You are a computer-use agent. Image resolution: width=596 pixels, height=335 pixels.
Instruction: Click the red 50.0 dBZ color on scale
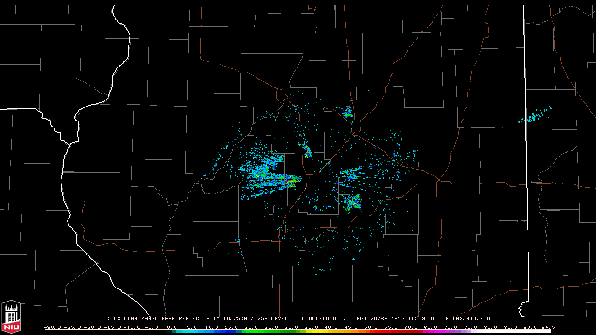tap(371, 331)
